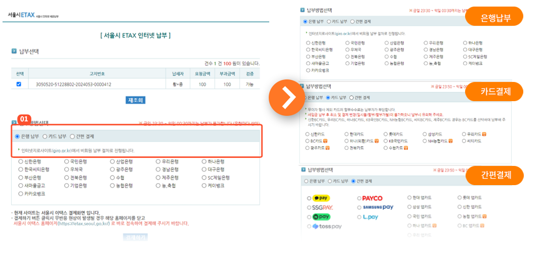This screenshot has height=260, width=541.
Task: Select the 씨티카드 radio button
Action: [x=465, y=141]
